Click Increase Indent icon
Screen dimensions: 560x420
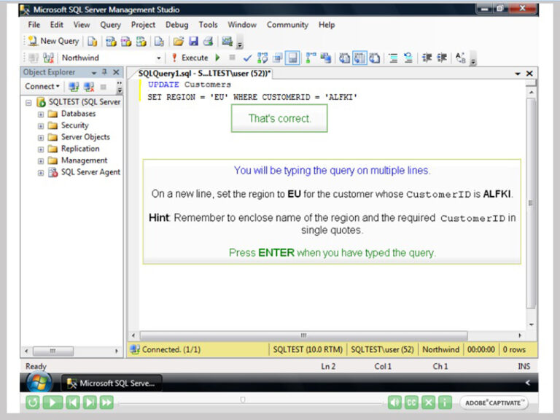(442, 58)
